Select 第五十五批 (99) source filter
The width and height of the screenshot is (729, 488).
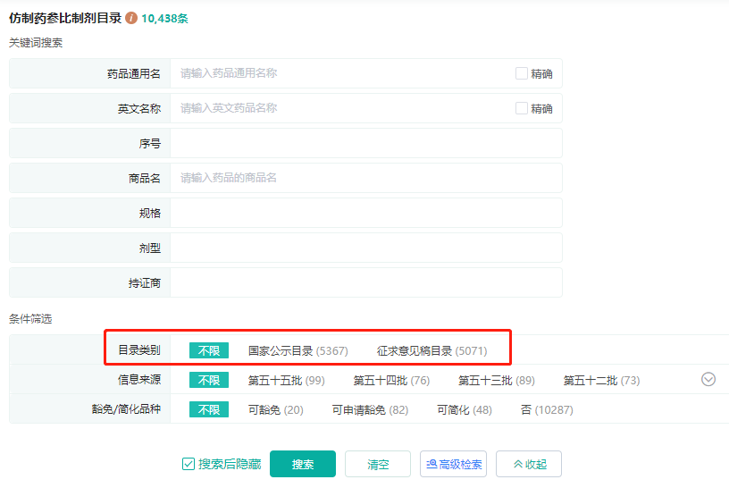[x=286, y=380]
